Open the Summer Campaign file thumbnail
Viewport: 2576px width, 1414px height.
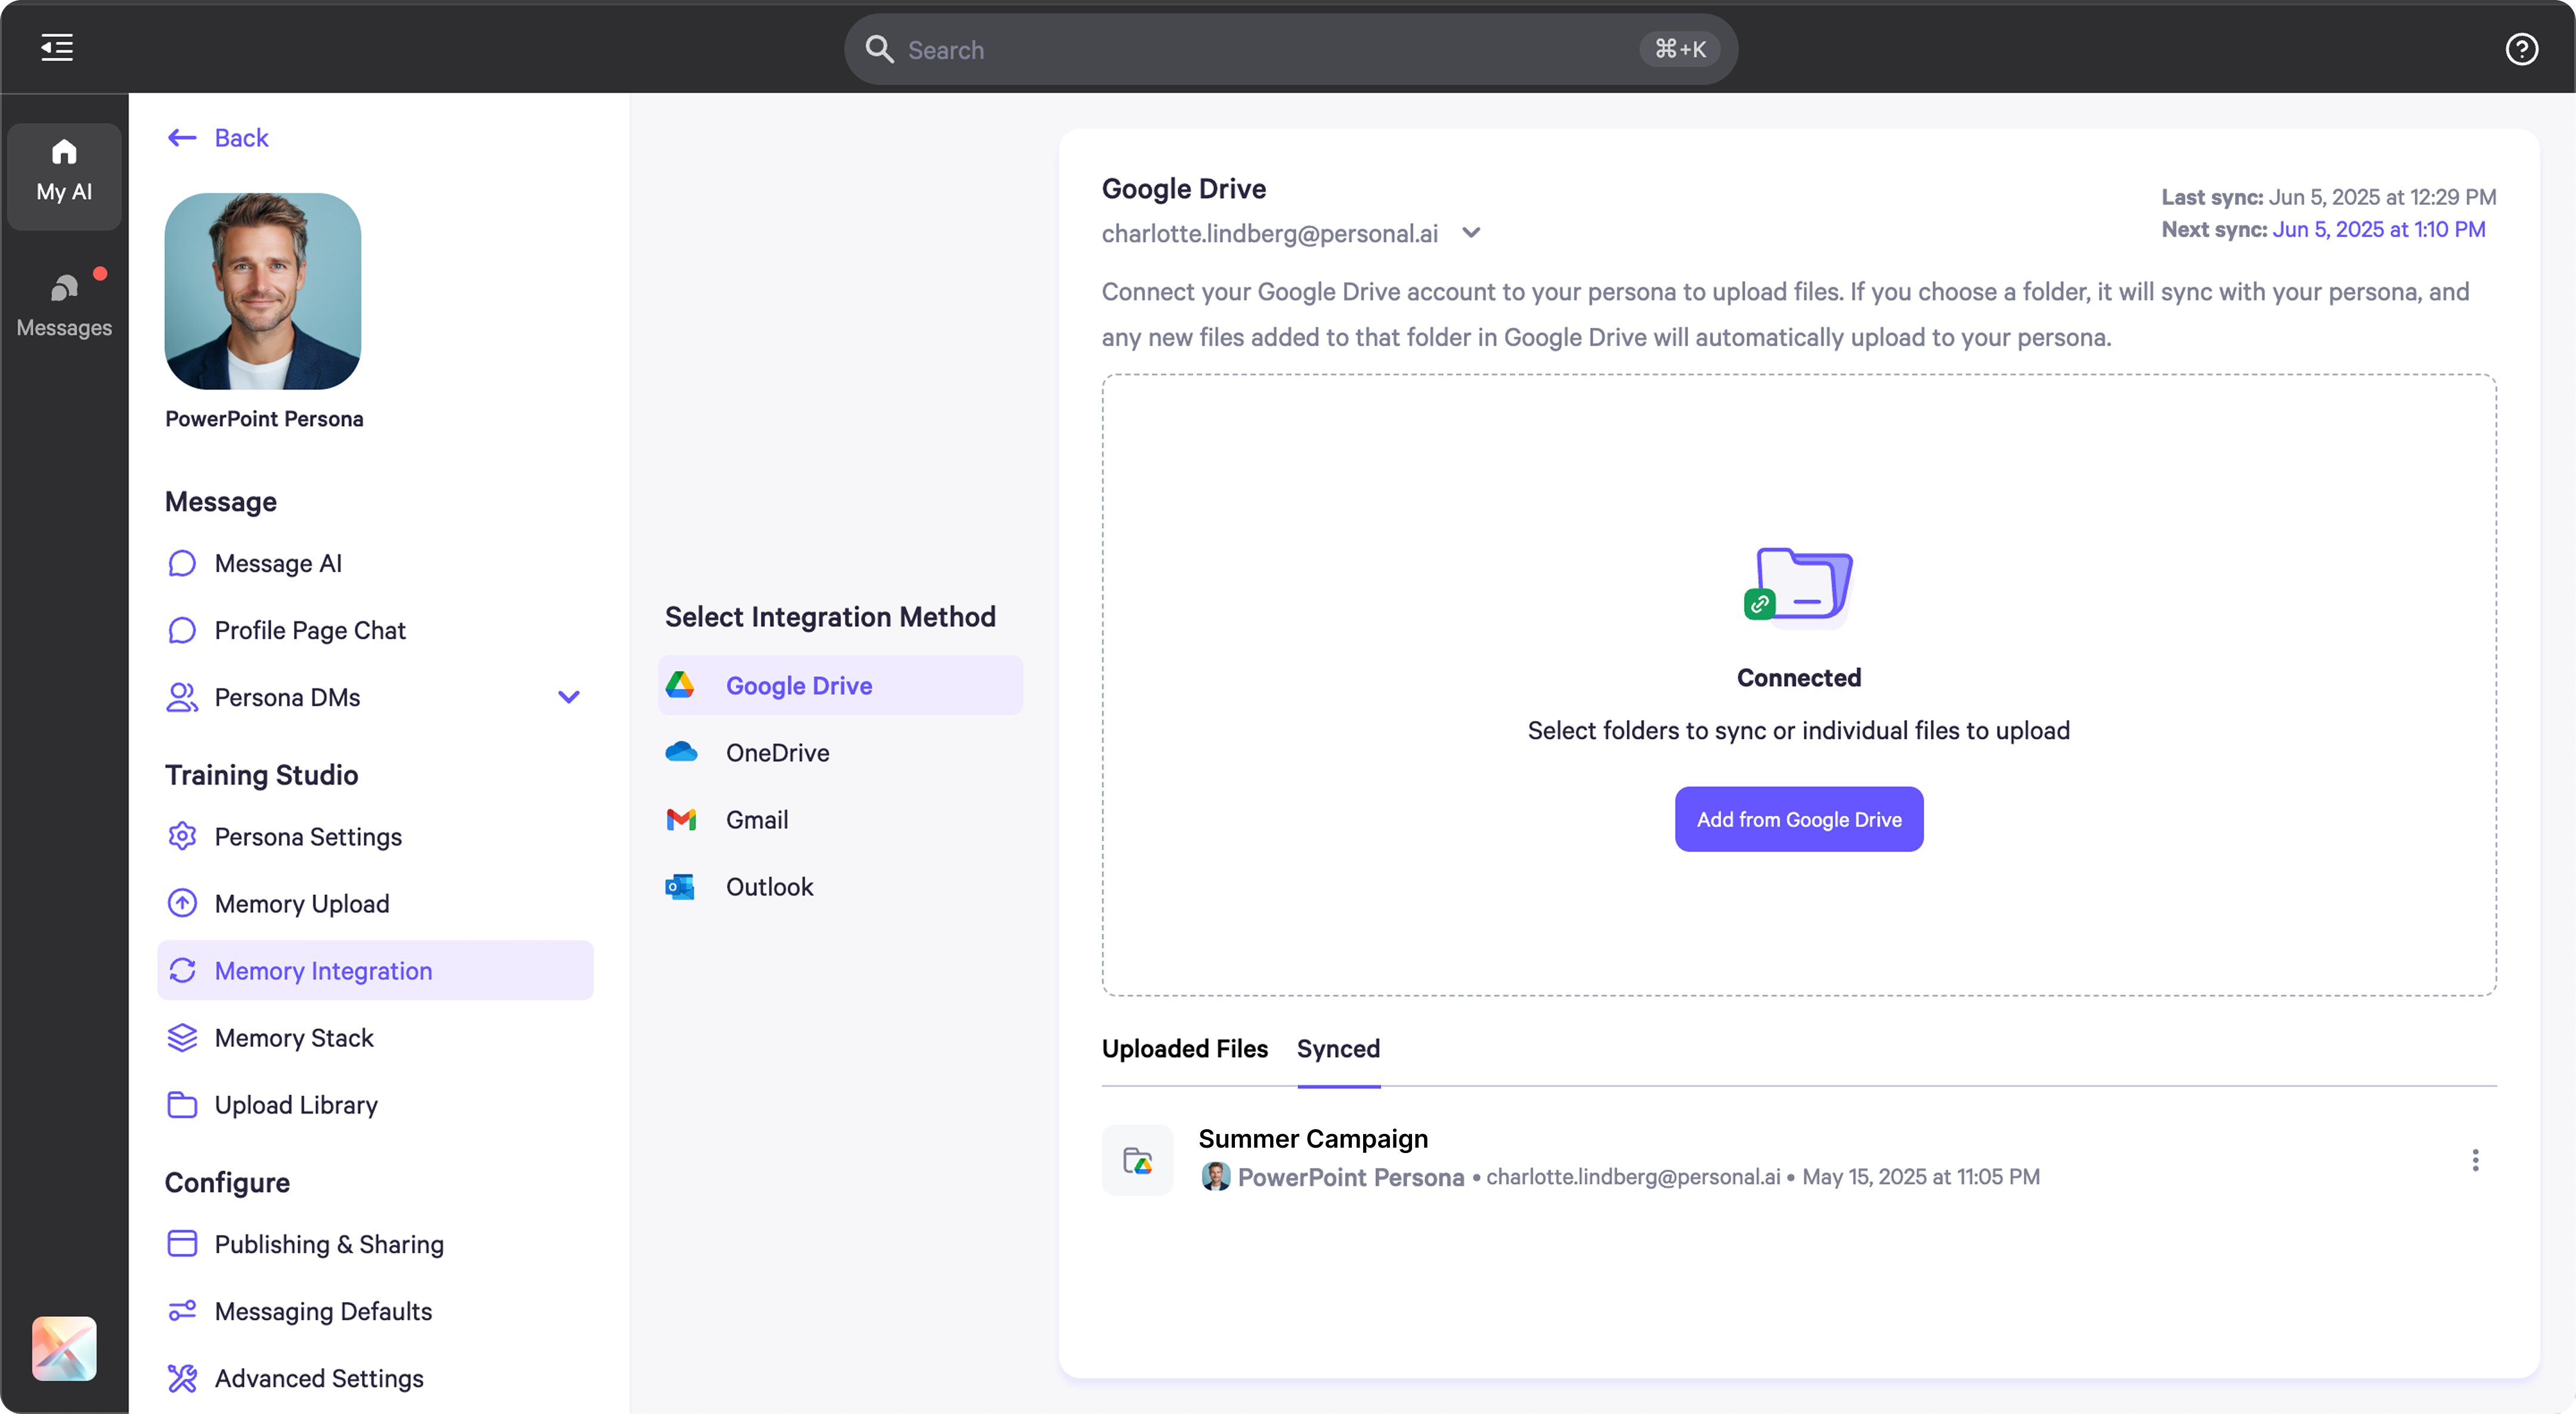click(1137, 1159)
